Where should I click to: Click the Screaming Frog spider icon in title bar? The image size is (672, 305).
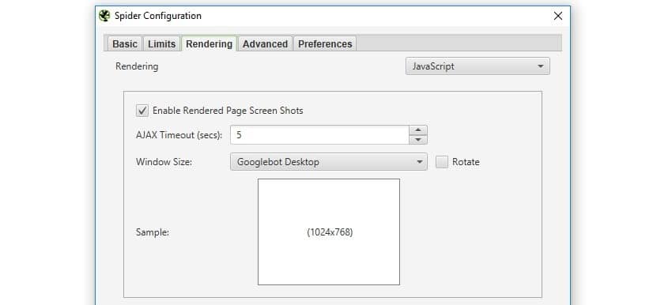[x=104, y=16]
